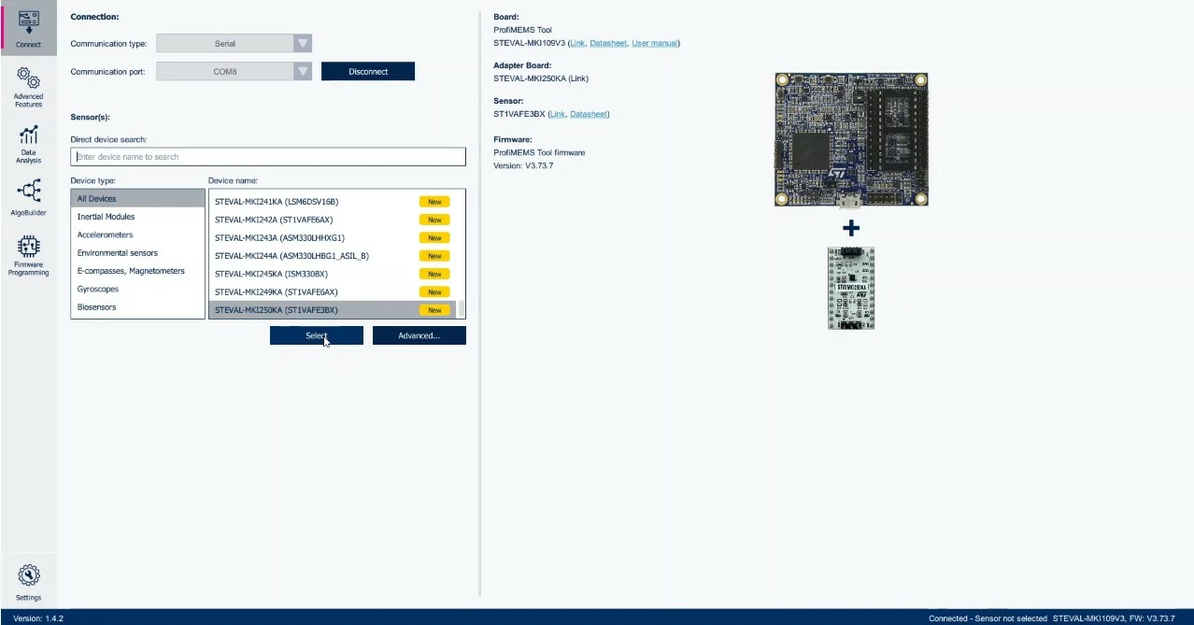1194x625 pixels.
Task: Open Firmware Programming section
Action: [x=28, y=255]
